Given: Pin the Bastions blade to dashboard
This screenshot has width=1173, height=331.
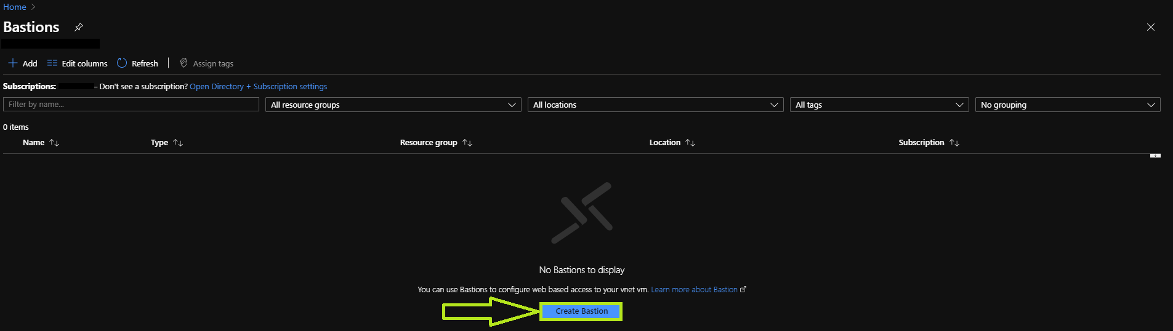Looking at the screenshot, I should [79, 27].
